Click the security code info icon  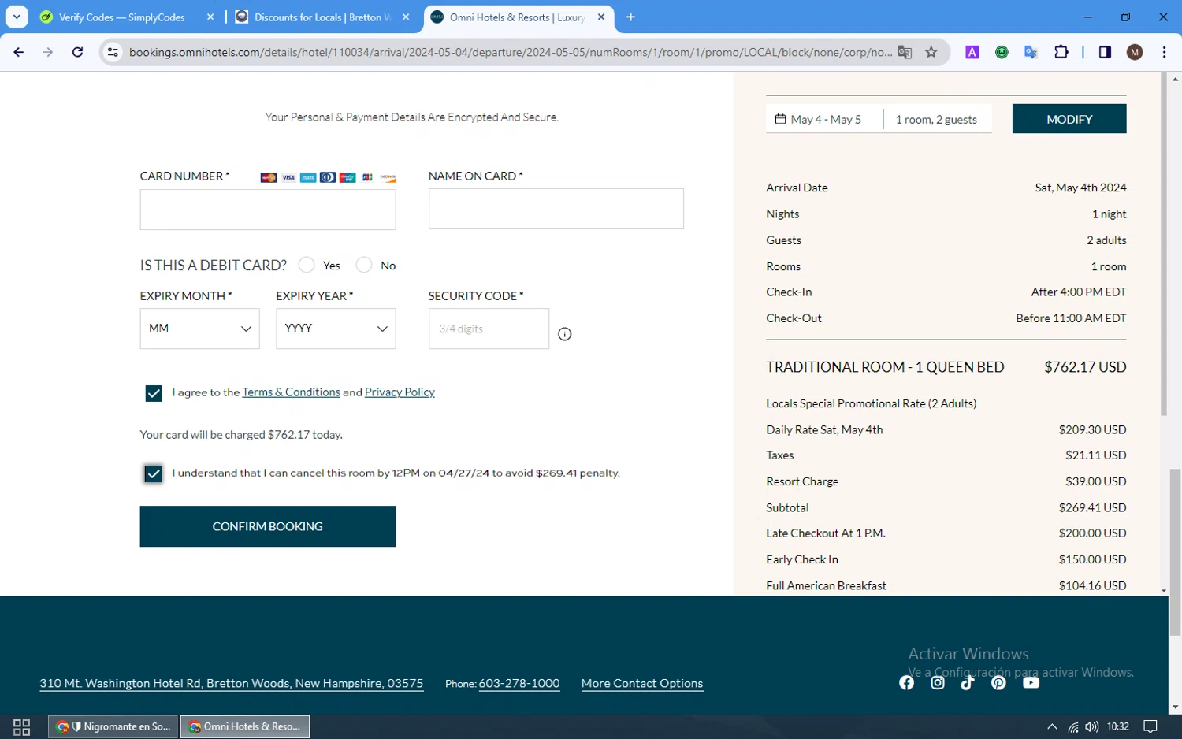click(564, 334)
